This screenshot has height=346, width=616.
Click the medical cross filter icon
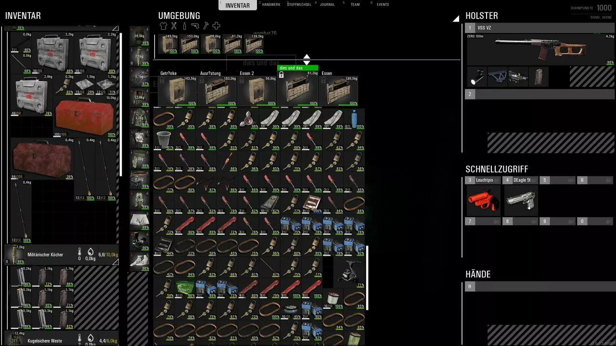217,26
